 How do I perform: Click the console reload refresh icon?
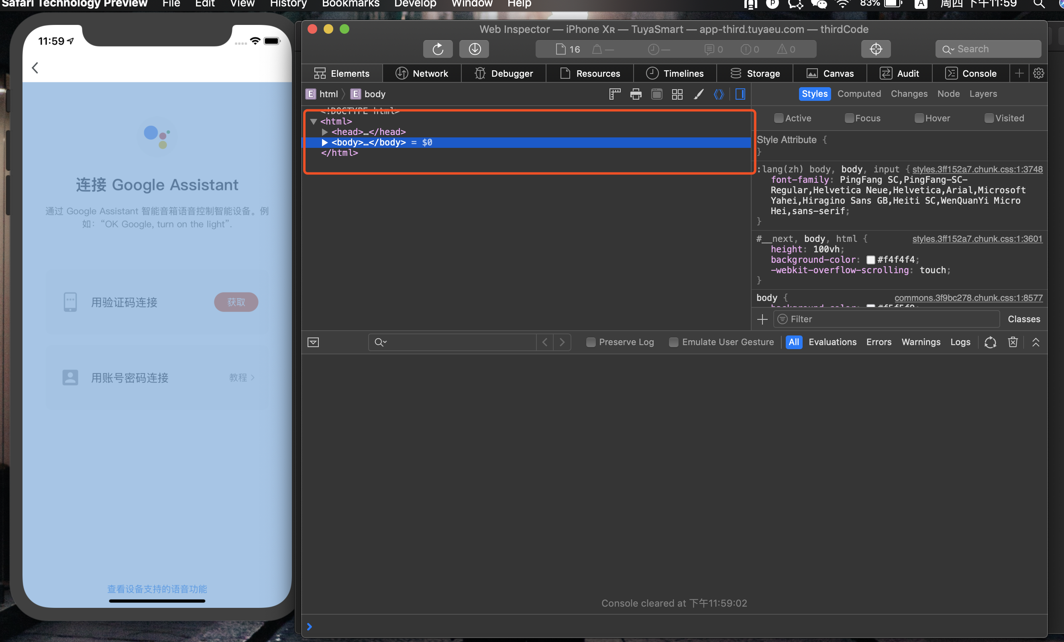pos(990,342)
